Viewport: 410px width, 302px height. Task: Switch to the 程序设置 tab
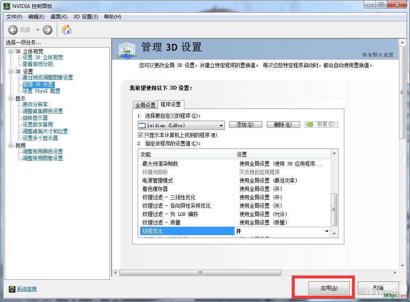pos(171,104)
